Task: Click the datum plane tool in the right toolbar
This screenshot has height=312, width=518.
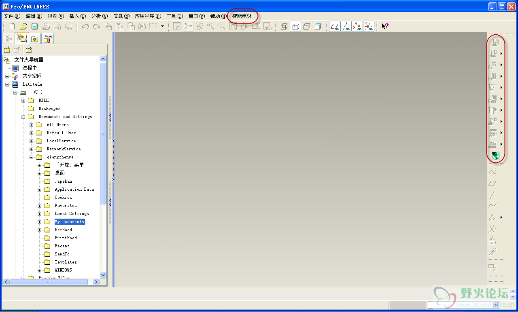Action: coord(492,183)
